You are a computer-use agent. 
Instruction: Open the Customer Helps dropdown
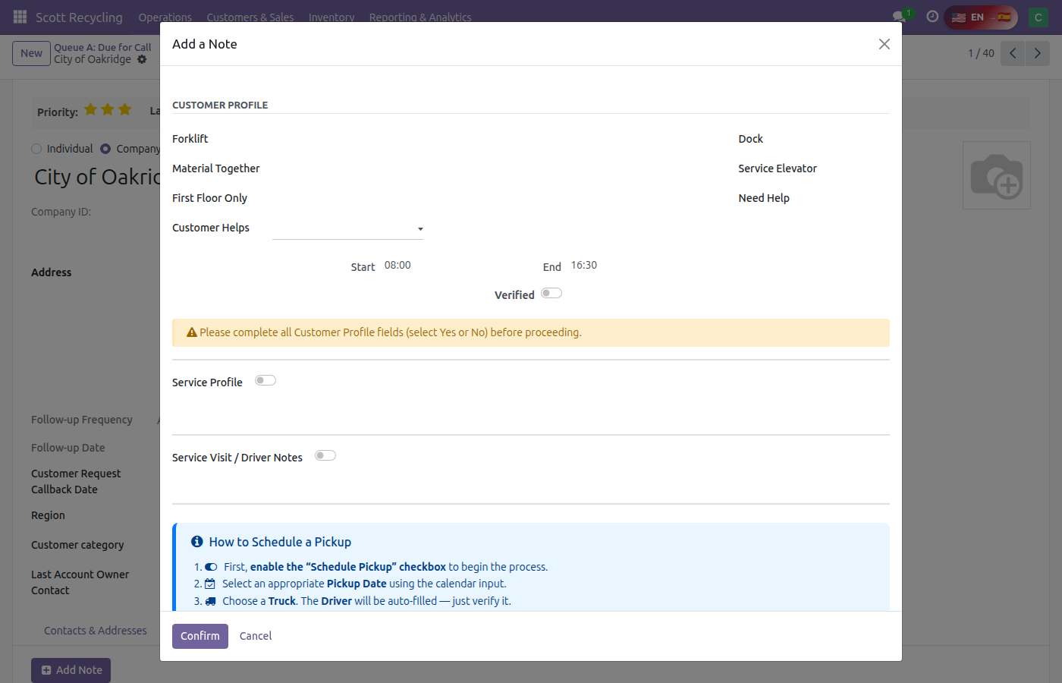(x=347, y=228)
